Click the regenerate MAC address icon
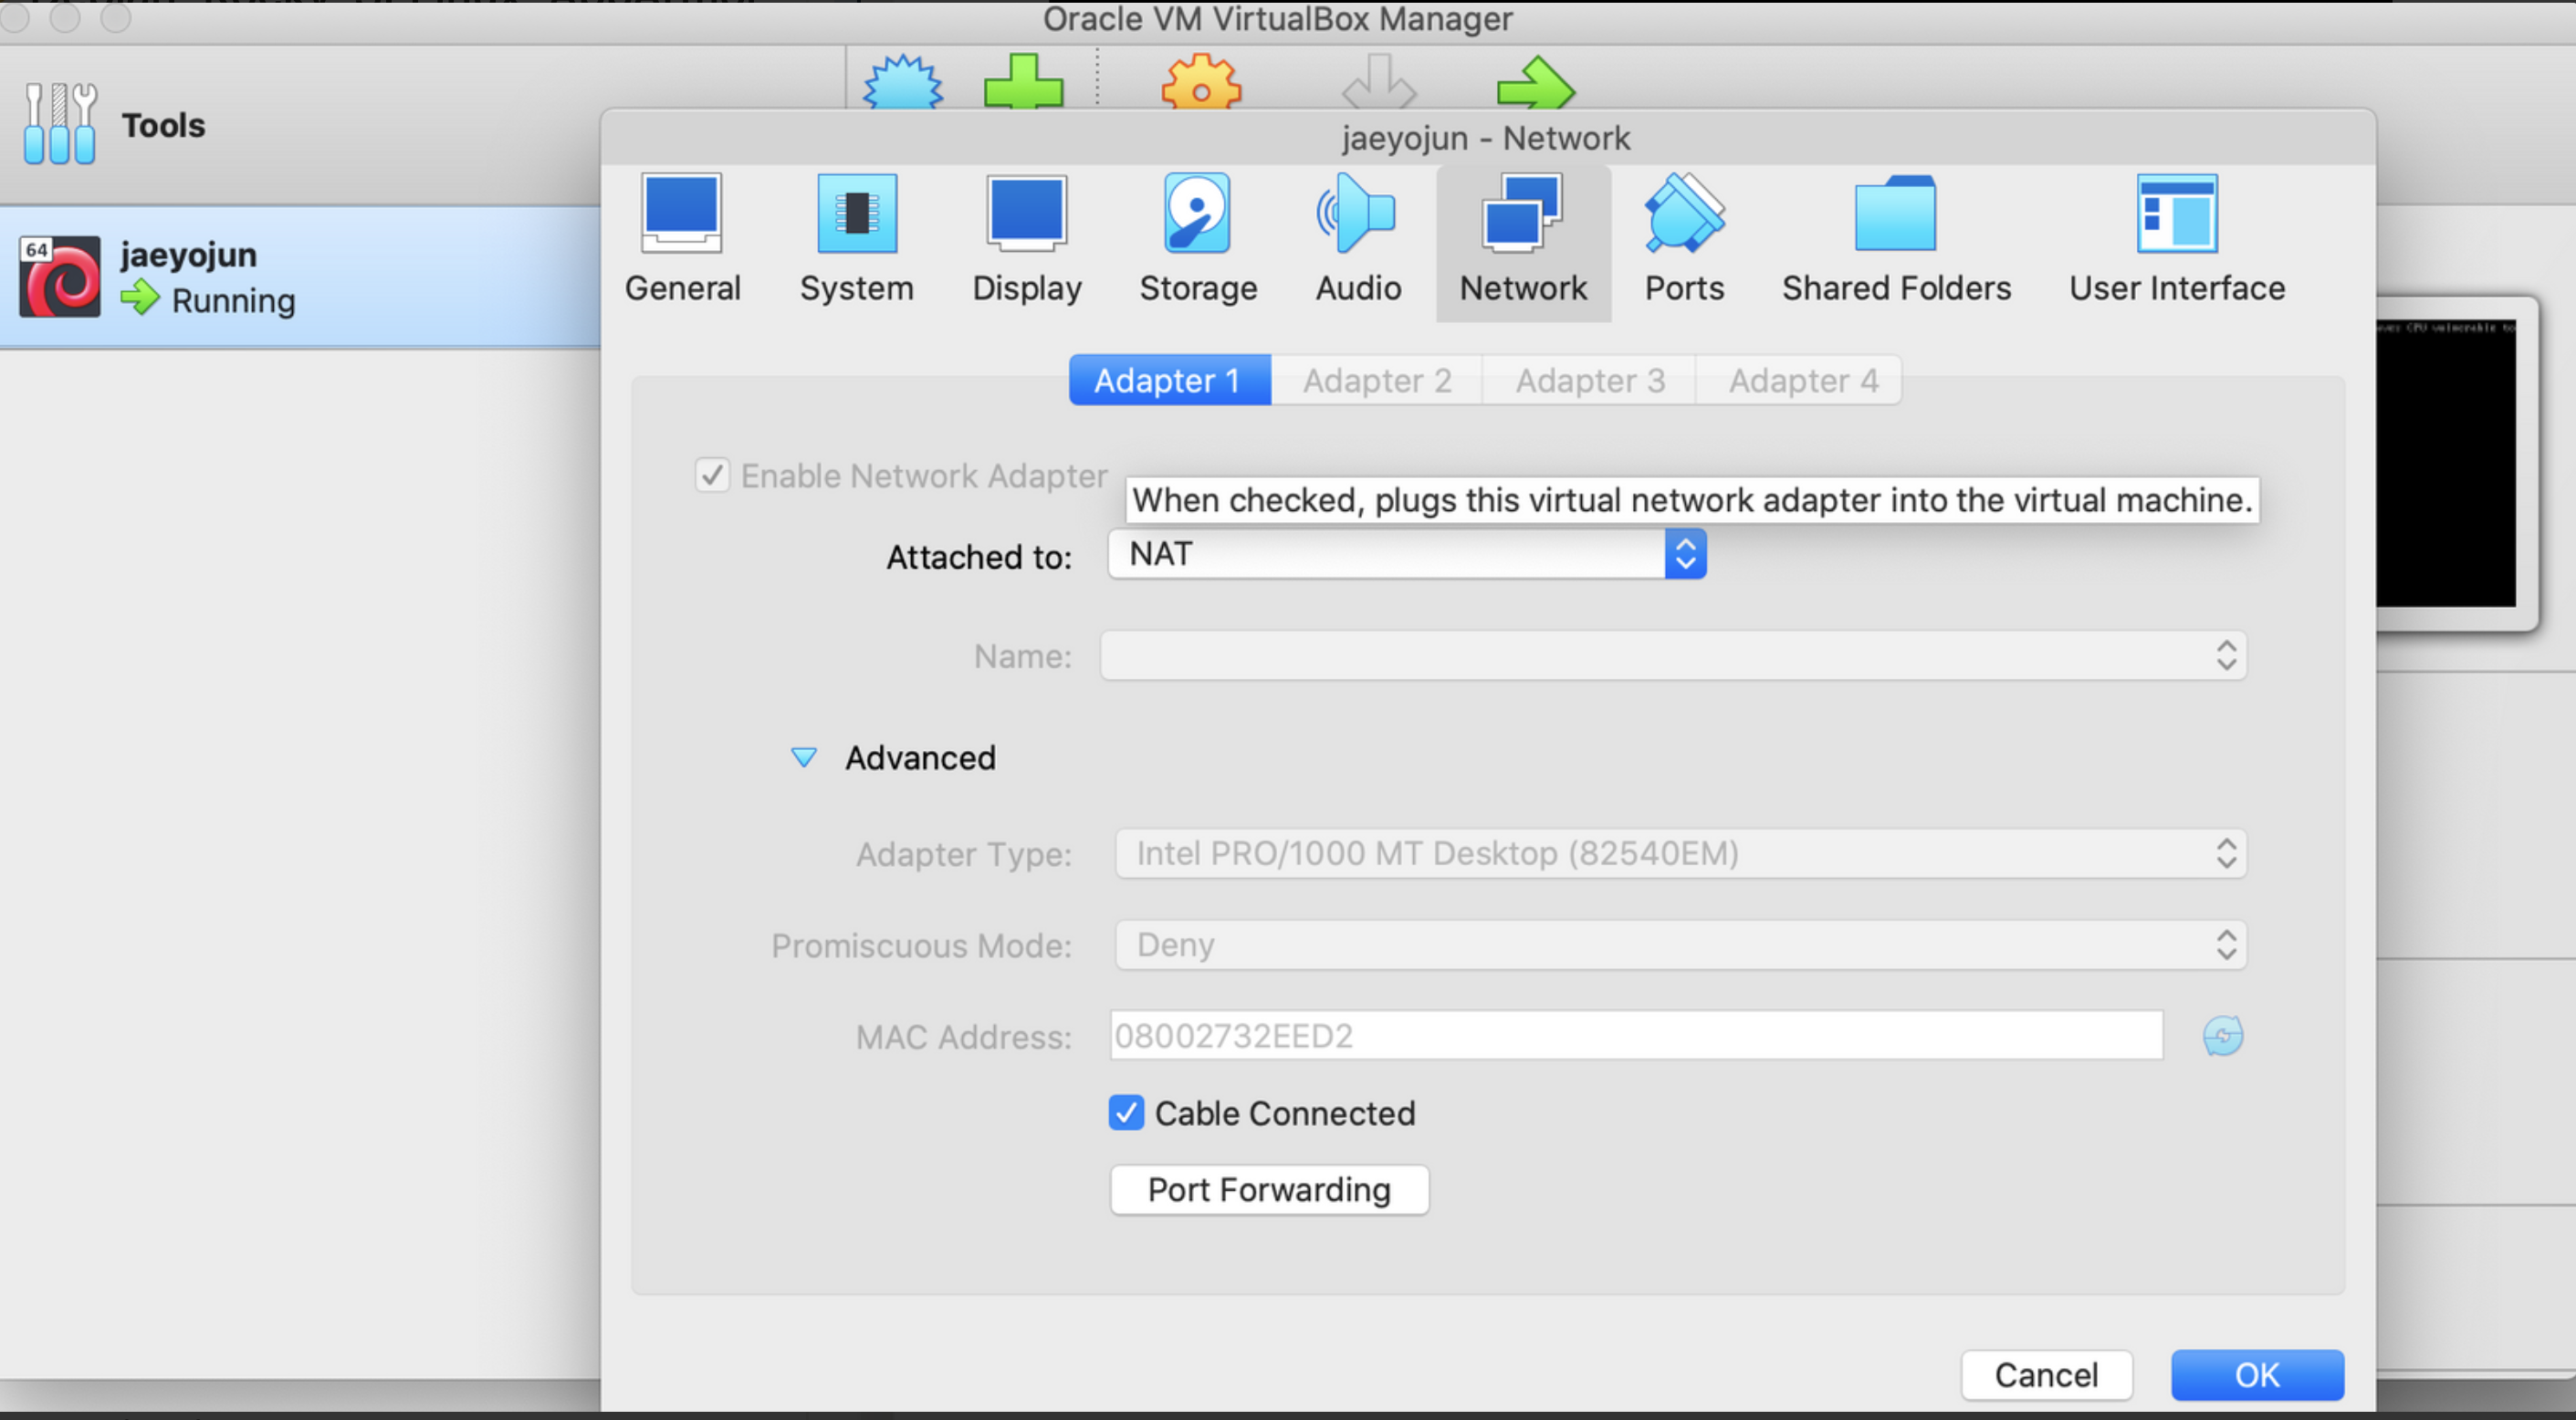The width and height of the screenshot is (2576, 1420). click(2222, 1036)
